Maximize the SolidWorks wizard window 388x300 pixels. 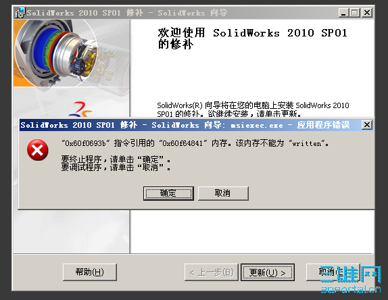pyautogui.click(x=354, y=13)
